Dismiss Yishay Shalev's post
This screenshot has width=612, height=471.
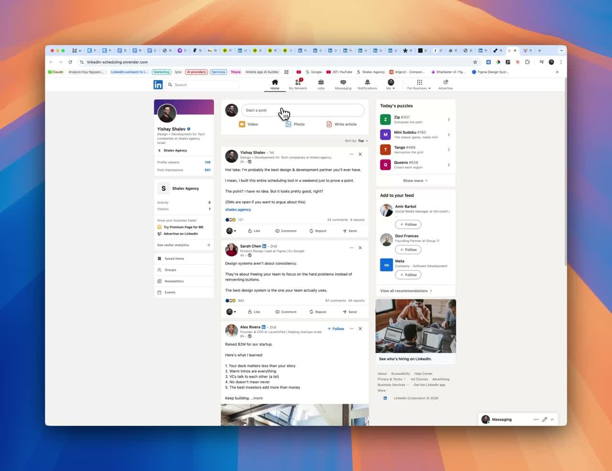click(x=360, y=154)
